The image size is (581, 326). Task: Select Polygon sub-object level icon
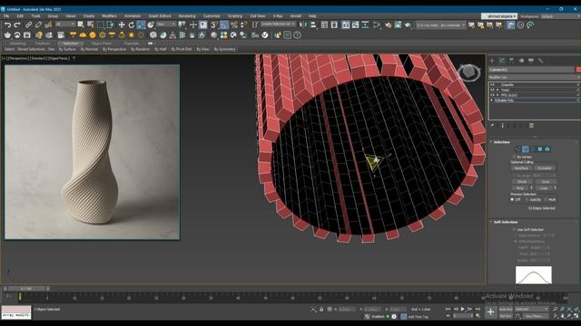[x=540, y=149]
